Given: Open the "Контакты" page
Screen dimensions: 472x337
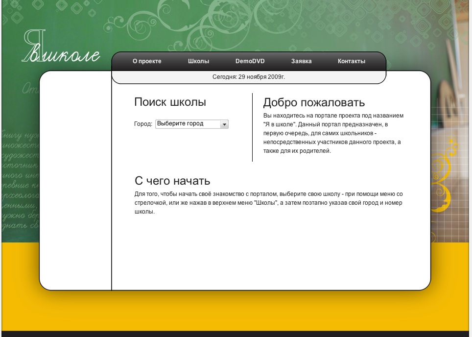Looking at the screenshot, I should coord(351,61).
